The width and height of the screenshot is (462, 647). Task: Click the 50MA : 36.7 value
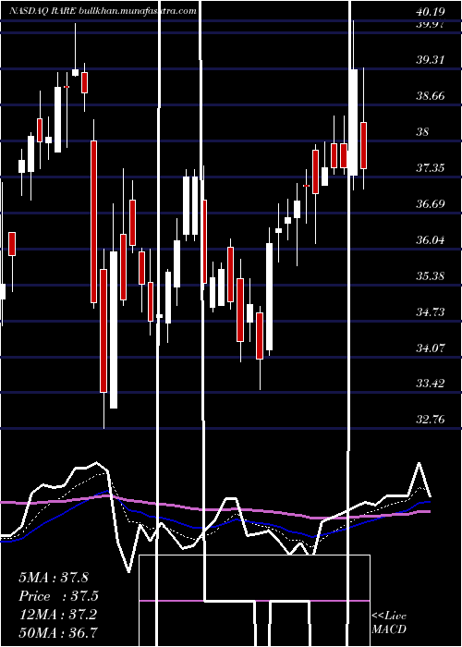coord(57,632)
